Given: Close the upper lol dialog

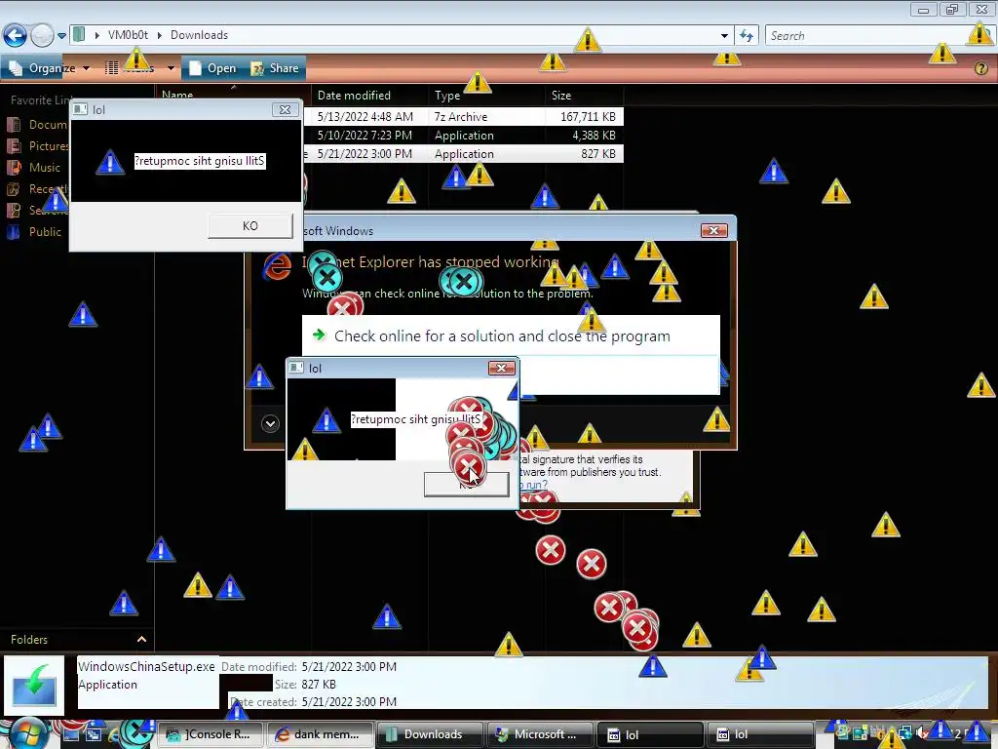Looking at the screenshot, I should [x=286, y=109].
